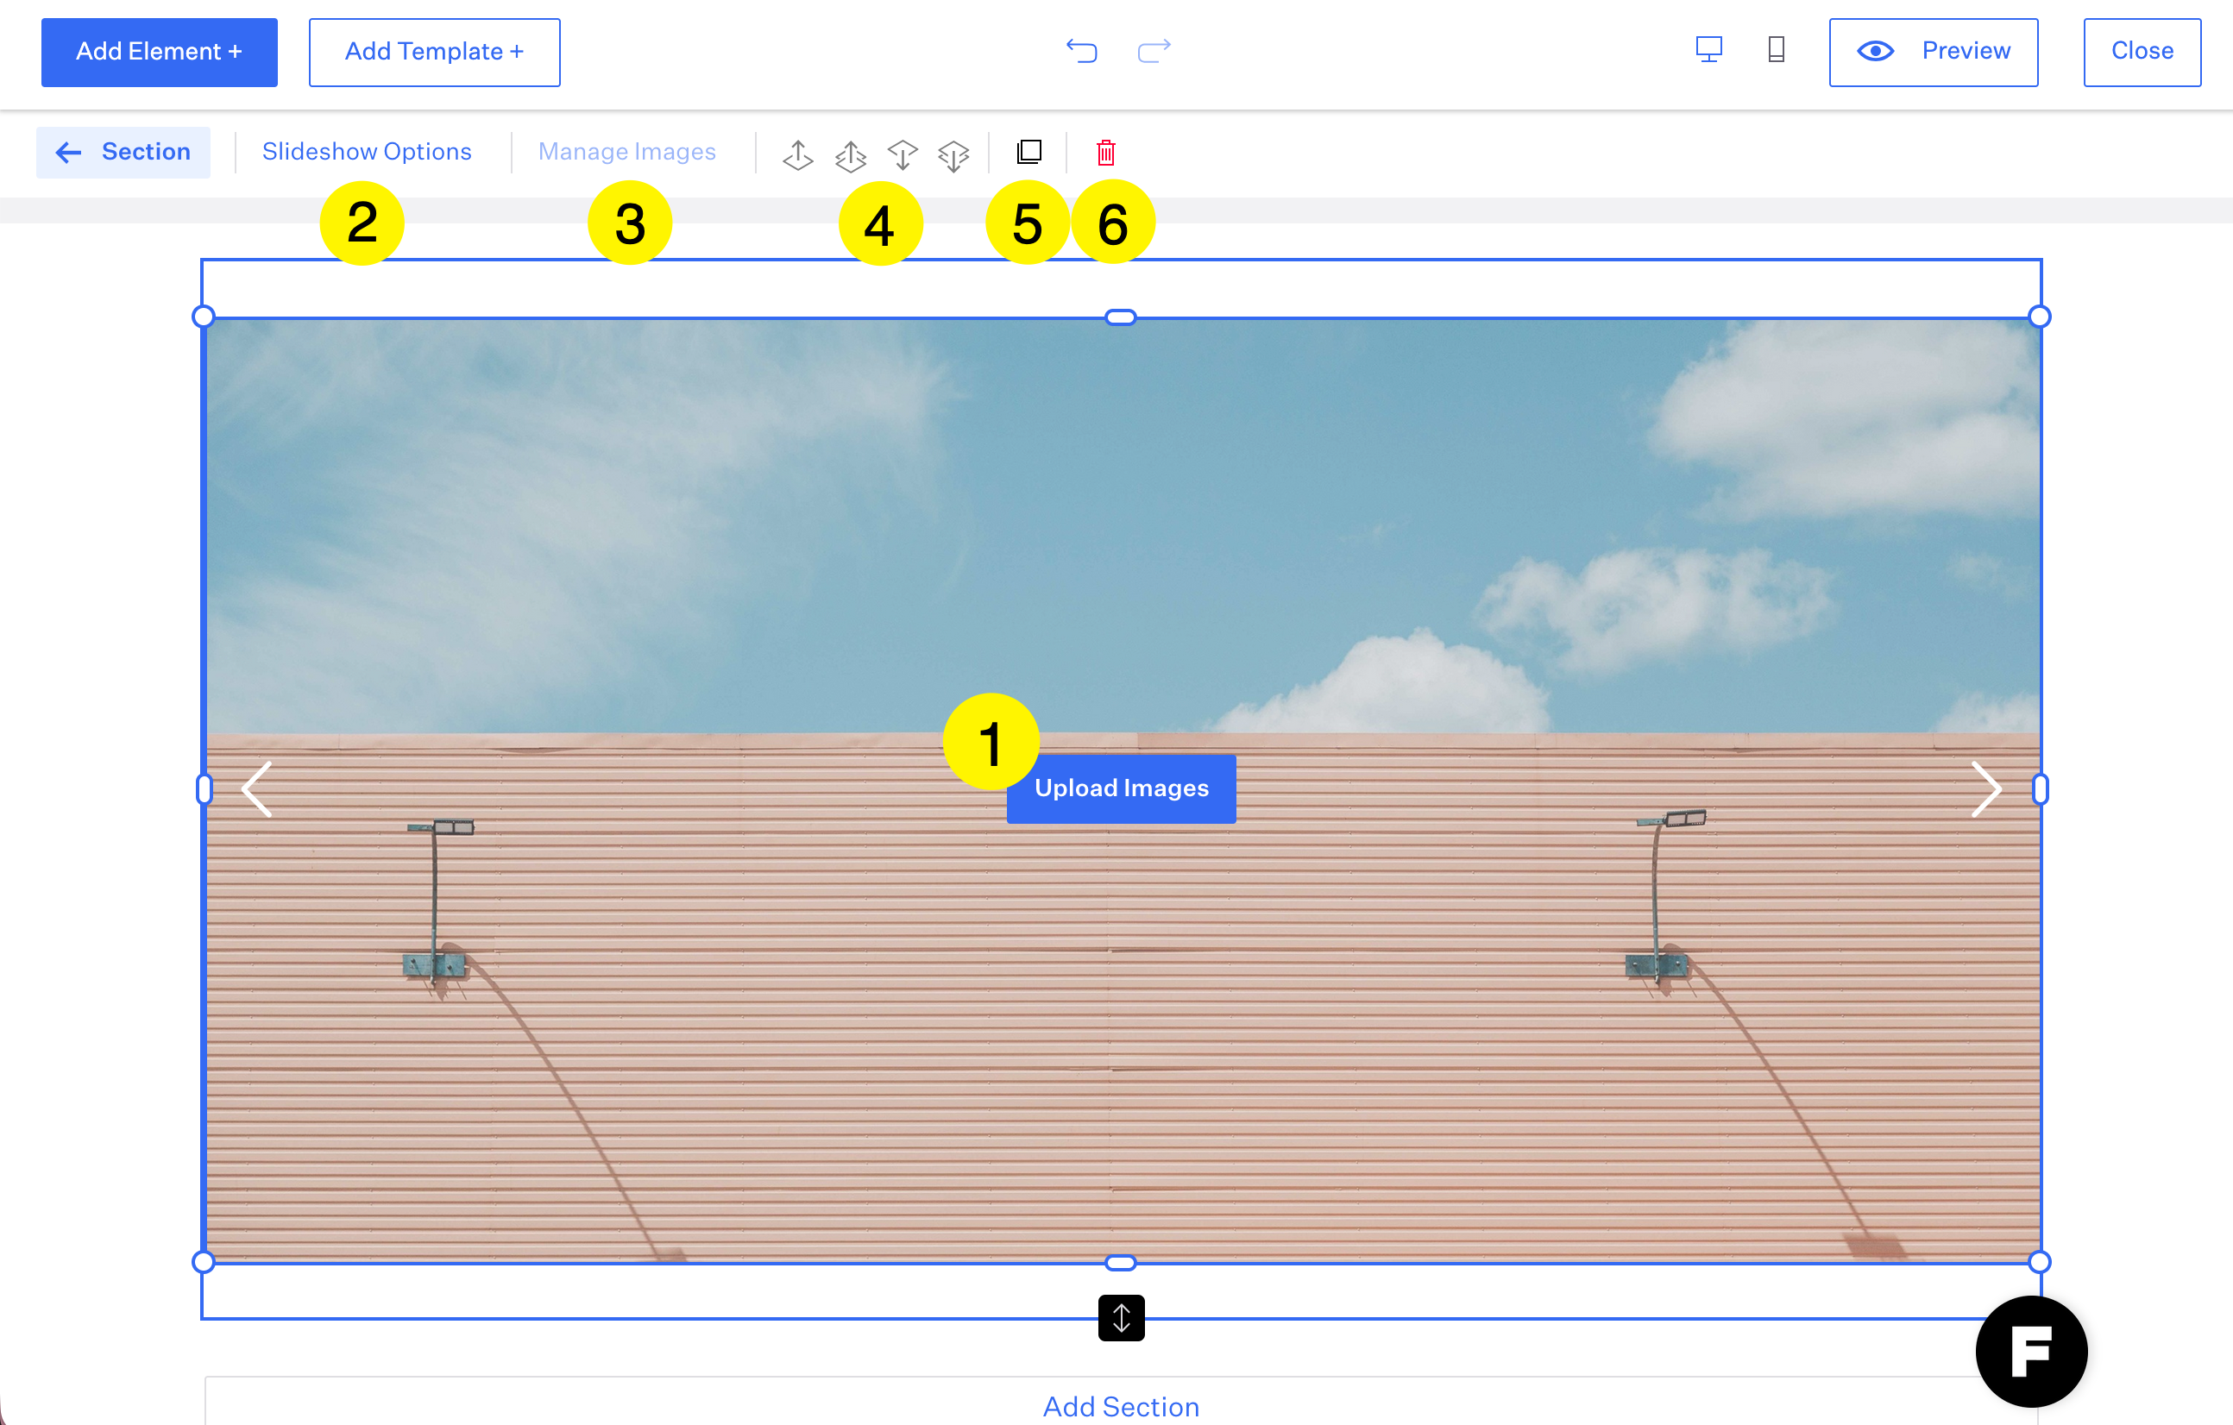This screenshot has width=2233, height=1425.
Task: Click the send to back layer icon
Action: 953,154
